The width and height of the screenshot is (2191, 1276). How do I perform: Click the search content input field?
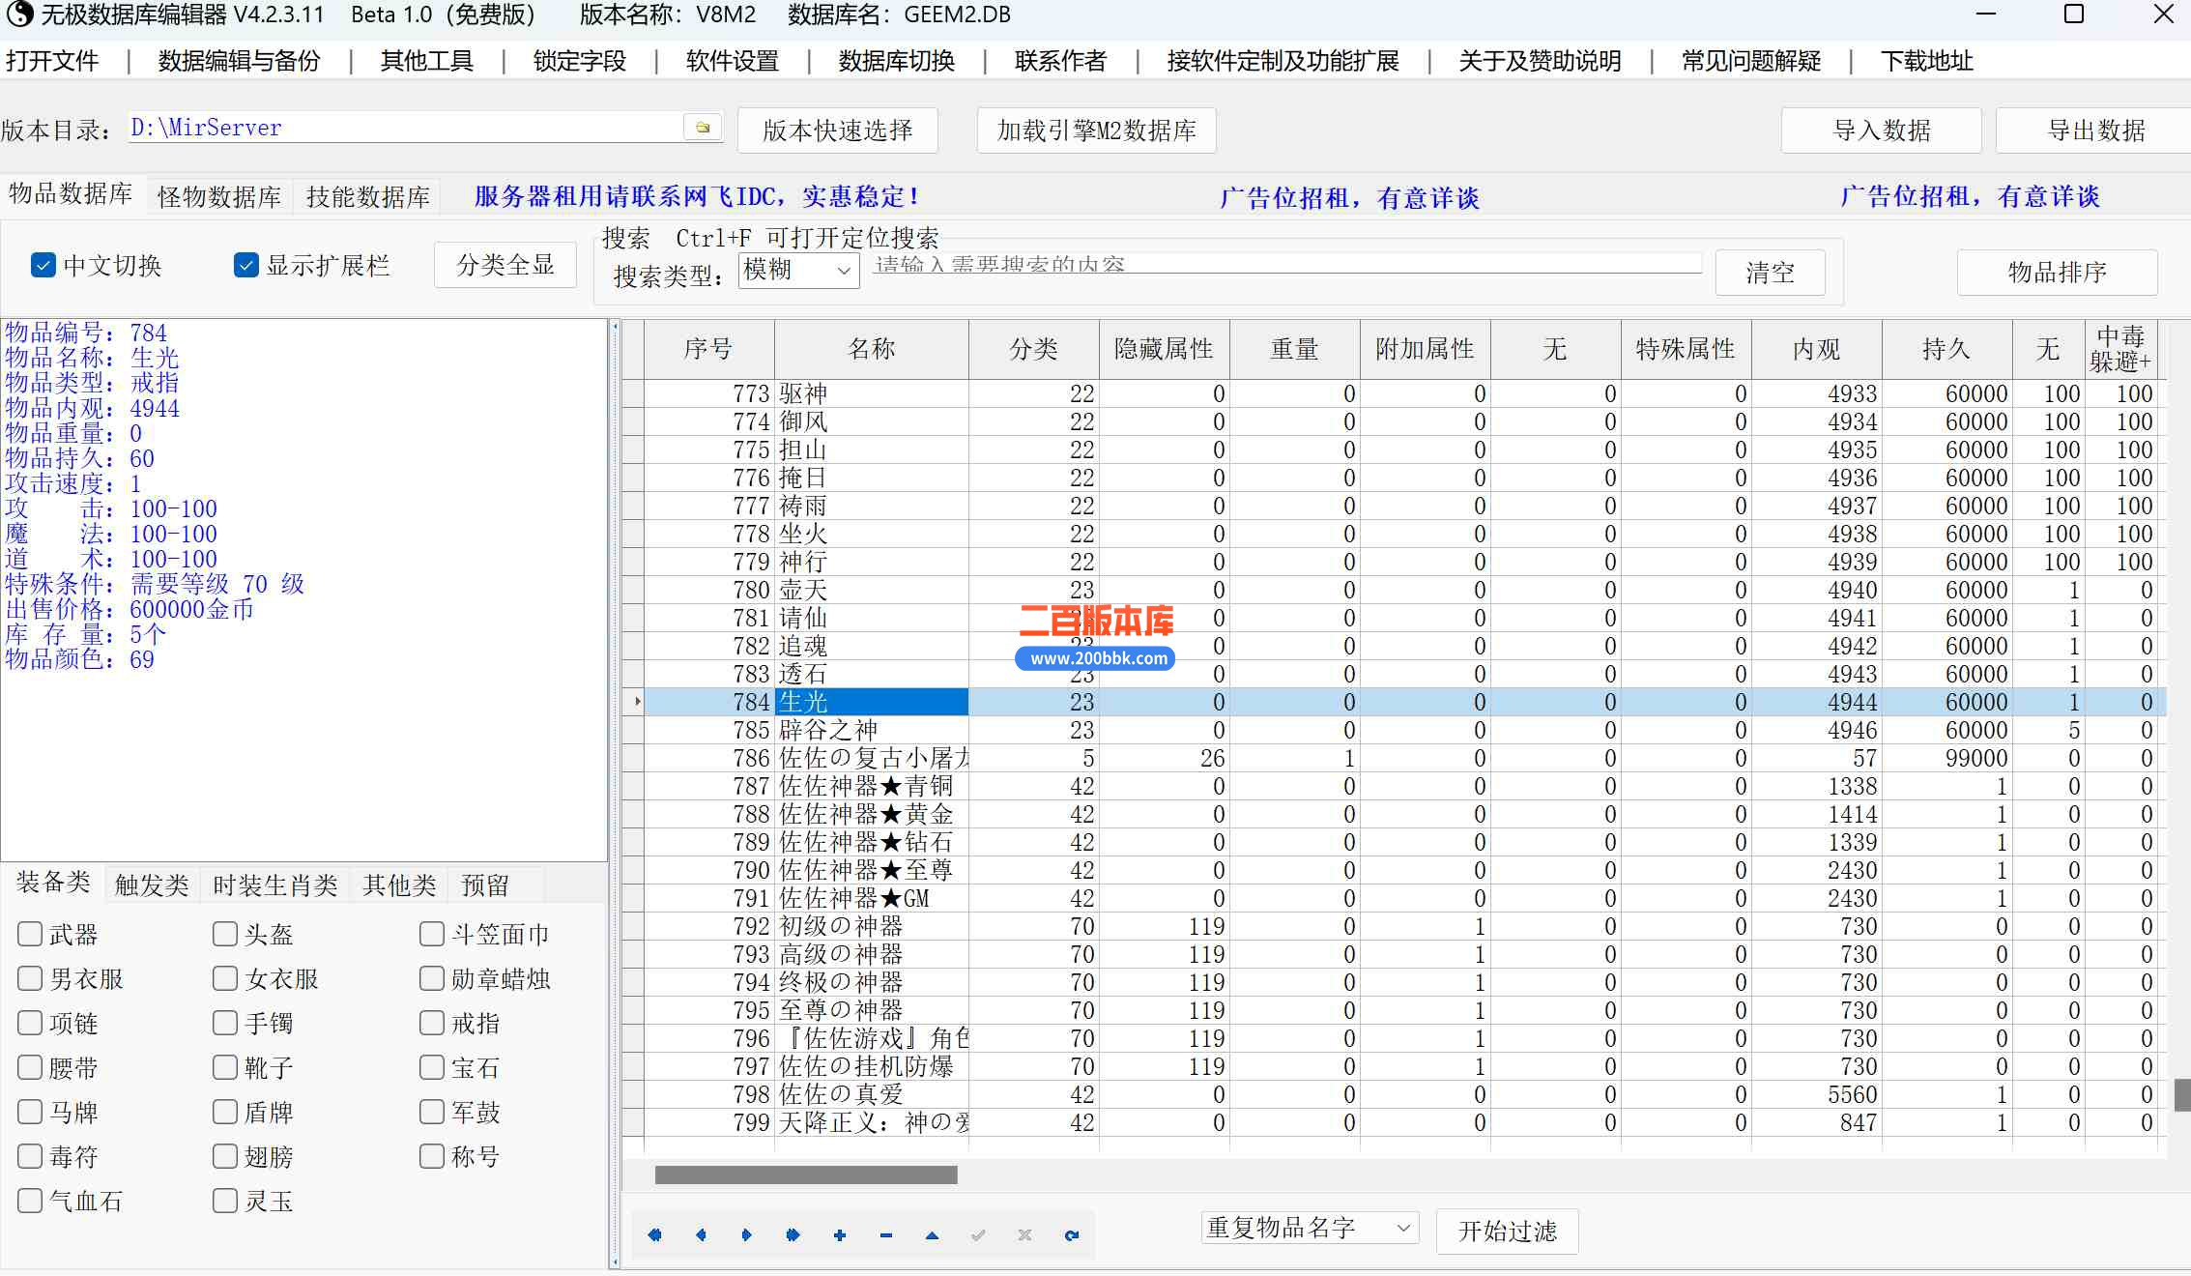pos(1286,264)
